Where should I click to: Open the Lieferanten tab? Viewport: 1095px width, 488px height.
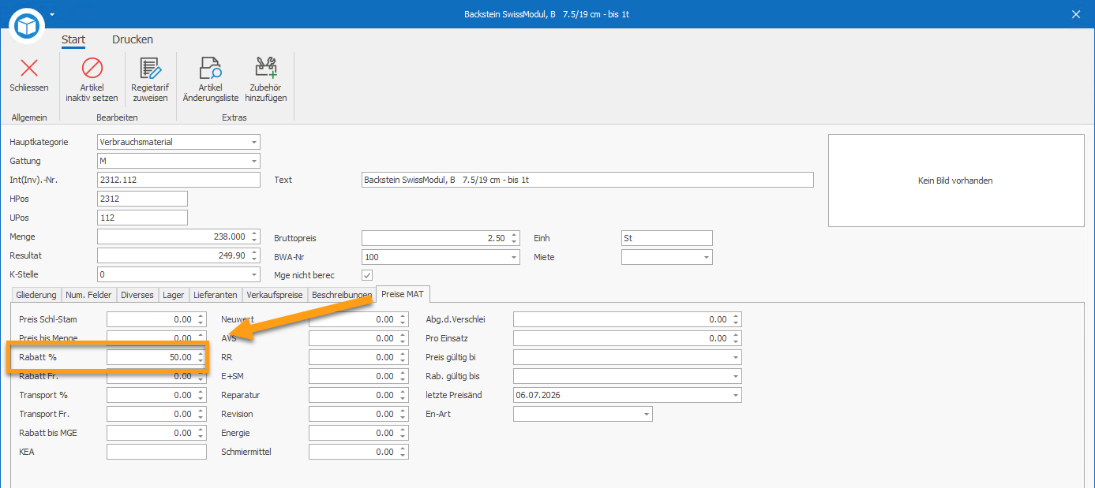coord(216,295)
